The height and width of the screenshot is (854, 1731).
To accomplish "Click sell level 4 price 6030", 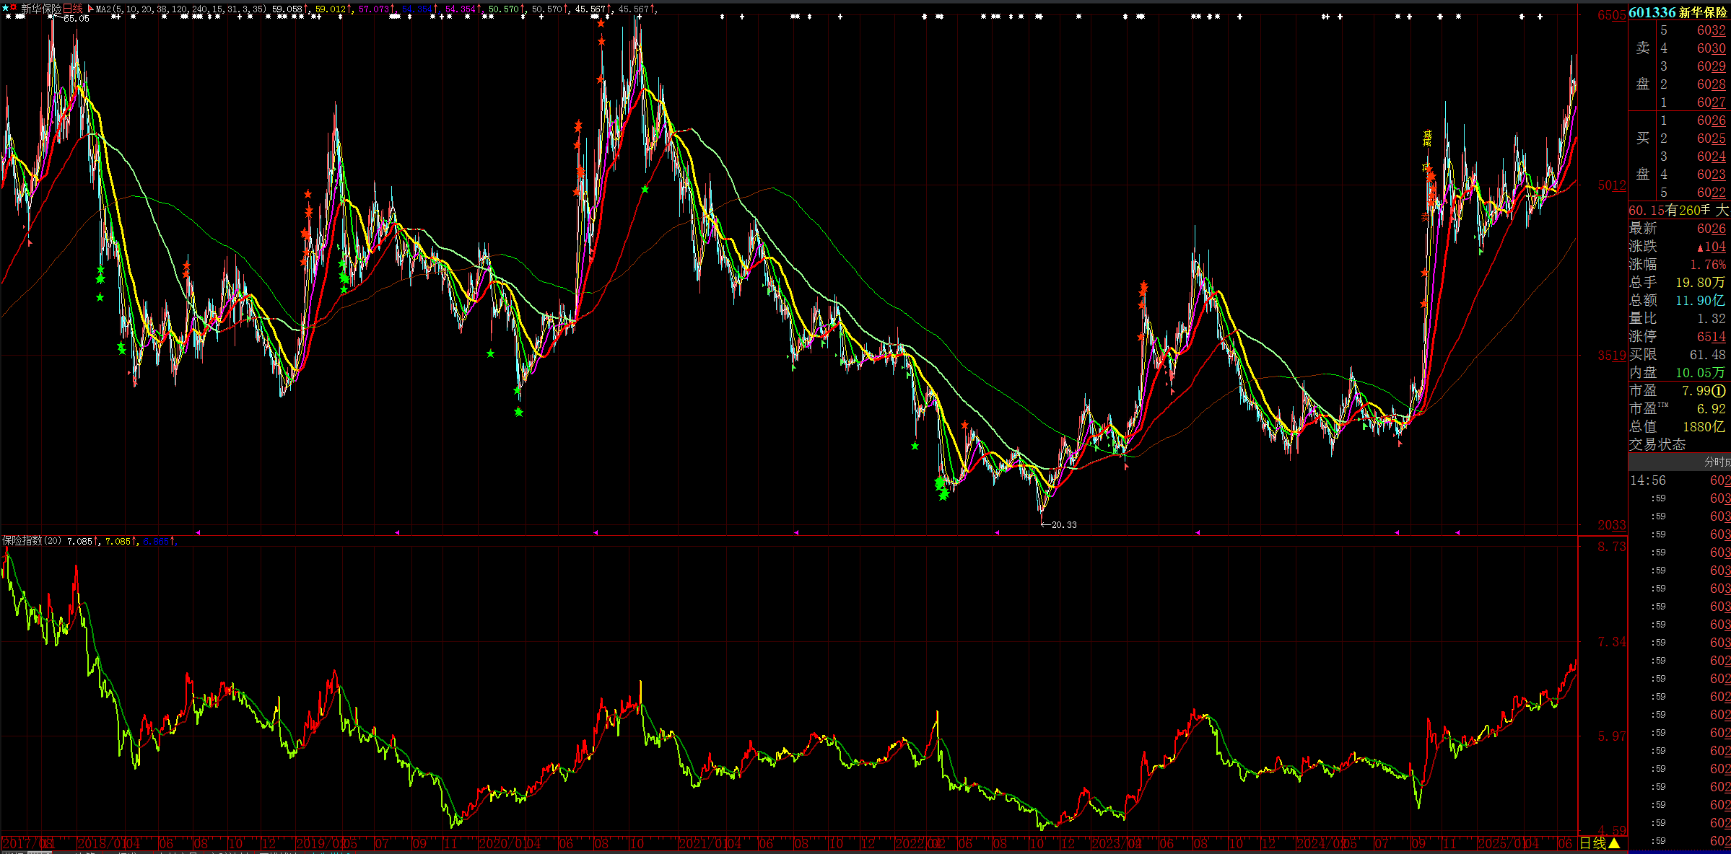I will click(x=1711, y=48).
